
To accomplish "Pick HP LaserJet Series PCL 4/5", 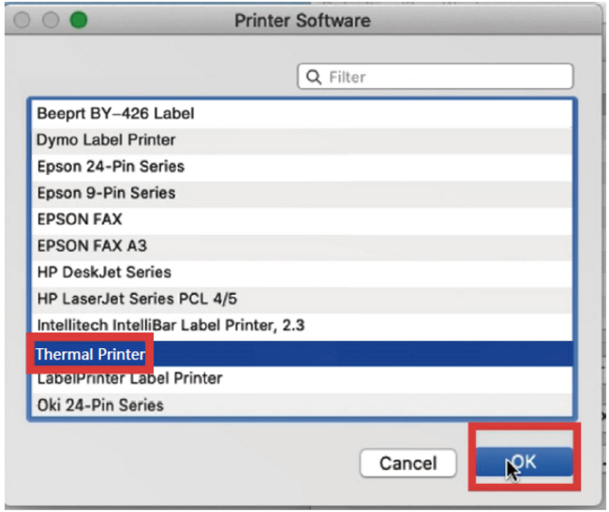I will click(x=302, y=299).
